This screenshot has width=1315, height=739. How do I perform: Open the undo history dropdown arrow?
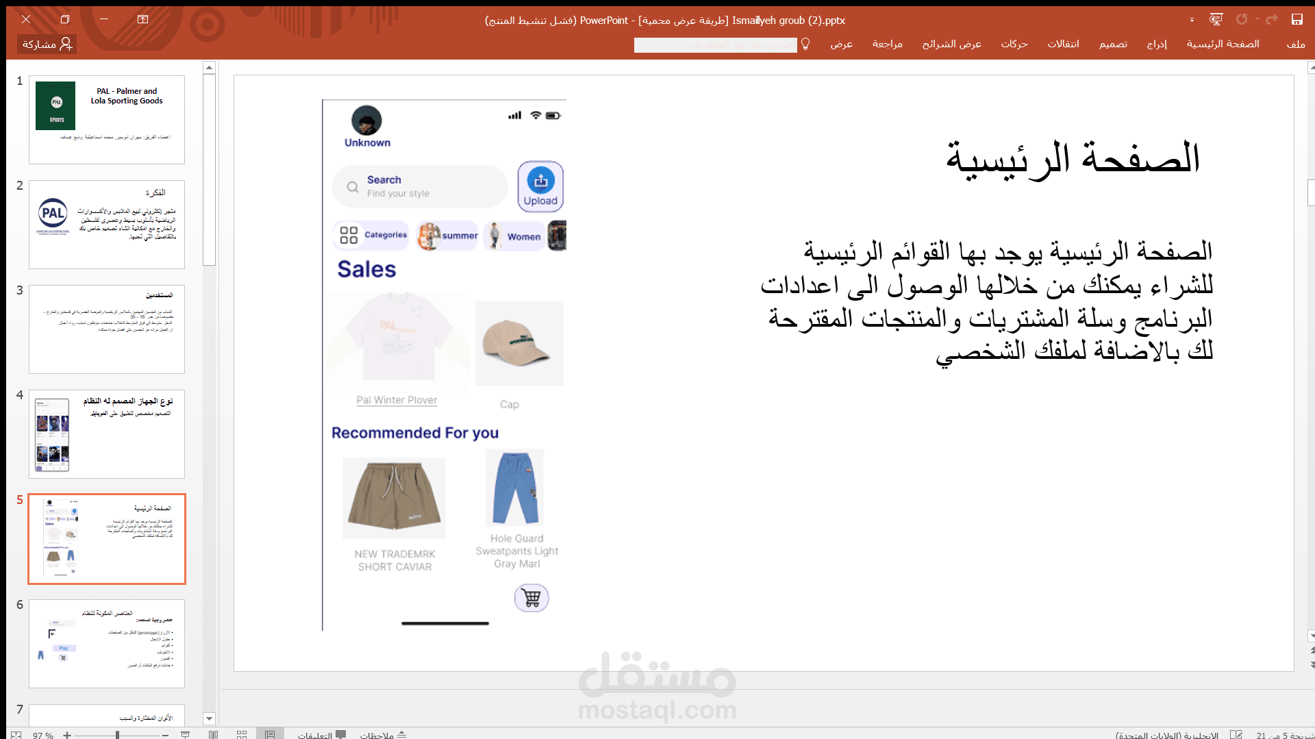(1257, 20)
